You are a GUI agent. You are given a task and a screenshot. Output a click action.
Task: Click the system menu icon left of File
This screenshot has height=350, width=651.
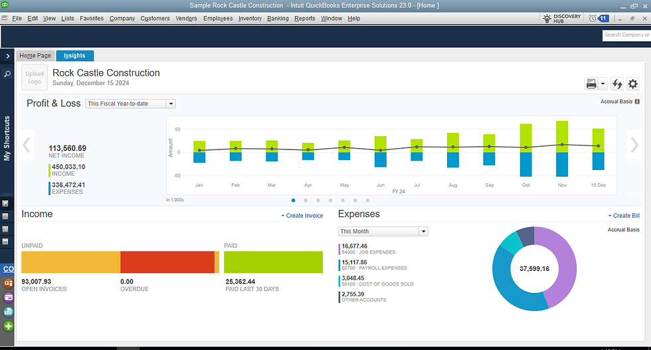pos(5,19)
